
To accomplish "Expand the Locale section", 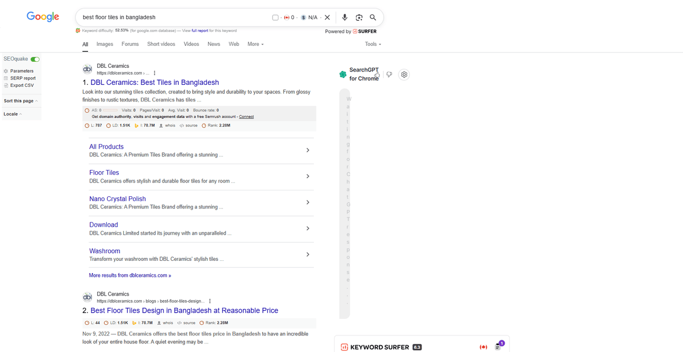I will pos(13,114).
